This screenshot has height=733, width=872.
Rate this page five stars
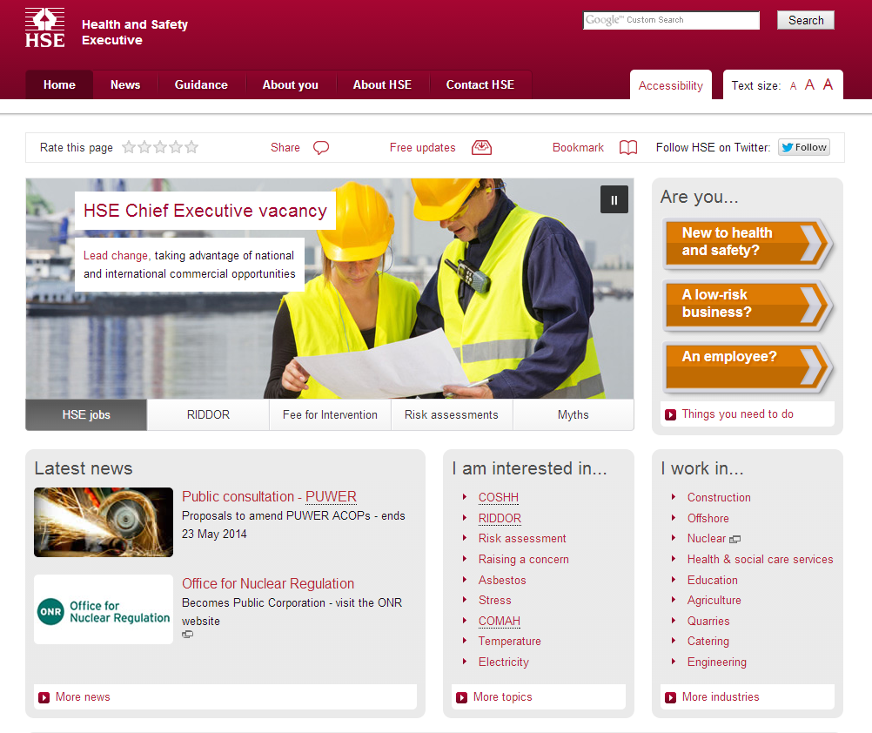(x=191, y=147)
